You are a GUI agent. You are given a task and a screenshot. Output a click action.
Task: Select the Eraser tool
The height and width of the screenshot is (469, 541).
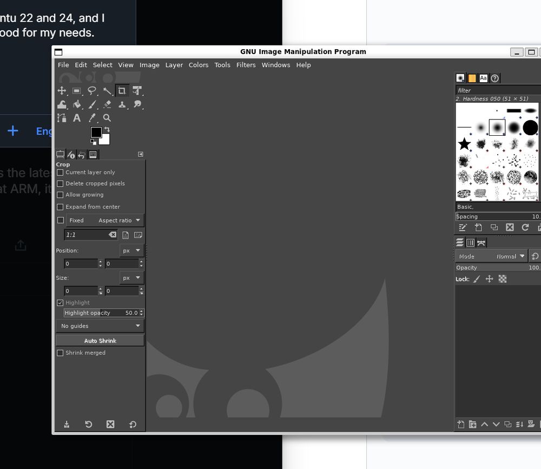click(107, 104)
